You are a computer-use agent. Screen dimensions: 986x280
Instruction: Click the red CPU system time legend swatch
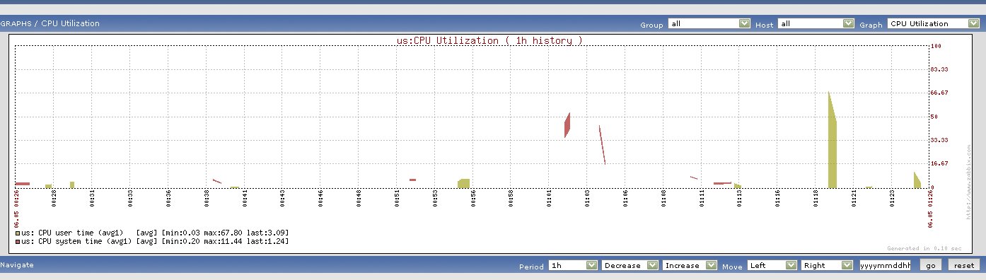(17, 242)
